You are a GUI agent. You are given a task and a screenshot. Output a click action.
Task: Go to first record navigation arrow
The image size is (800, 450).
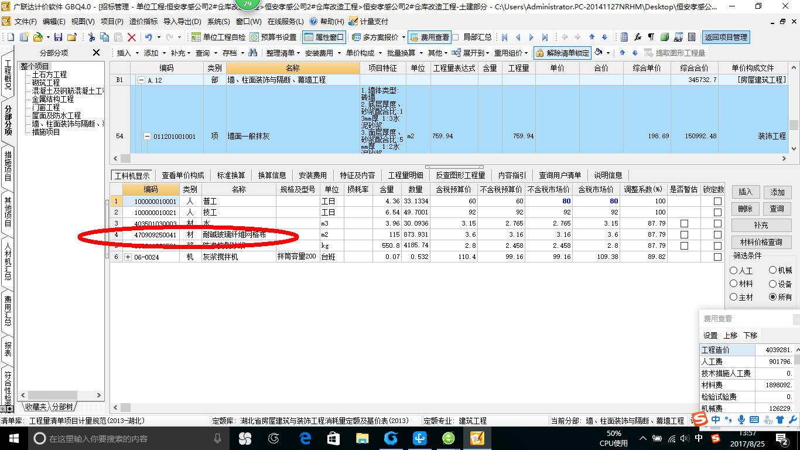pyautogui.click(x=504, y=37)
